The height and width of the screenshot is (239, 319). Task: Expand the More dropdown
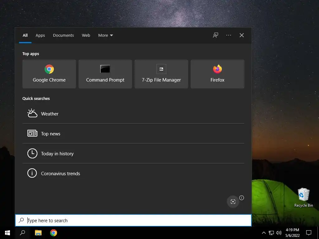point(105,35)
